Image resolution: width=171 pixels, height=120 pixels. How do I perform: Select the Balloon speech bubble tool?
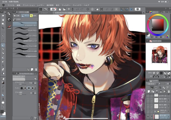[3, 103]
